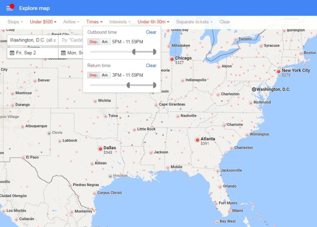The height and width of the screenshot is (227, 317).
Task: Click the Lubbock city label
Action: (x=70, y=140)
